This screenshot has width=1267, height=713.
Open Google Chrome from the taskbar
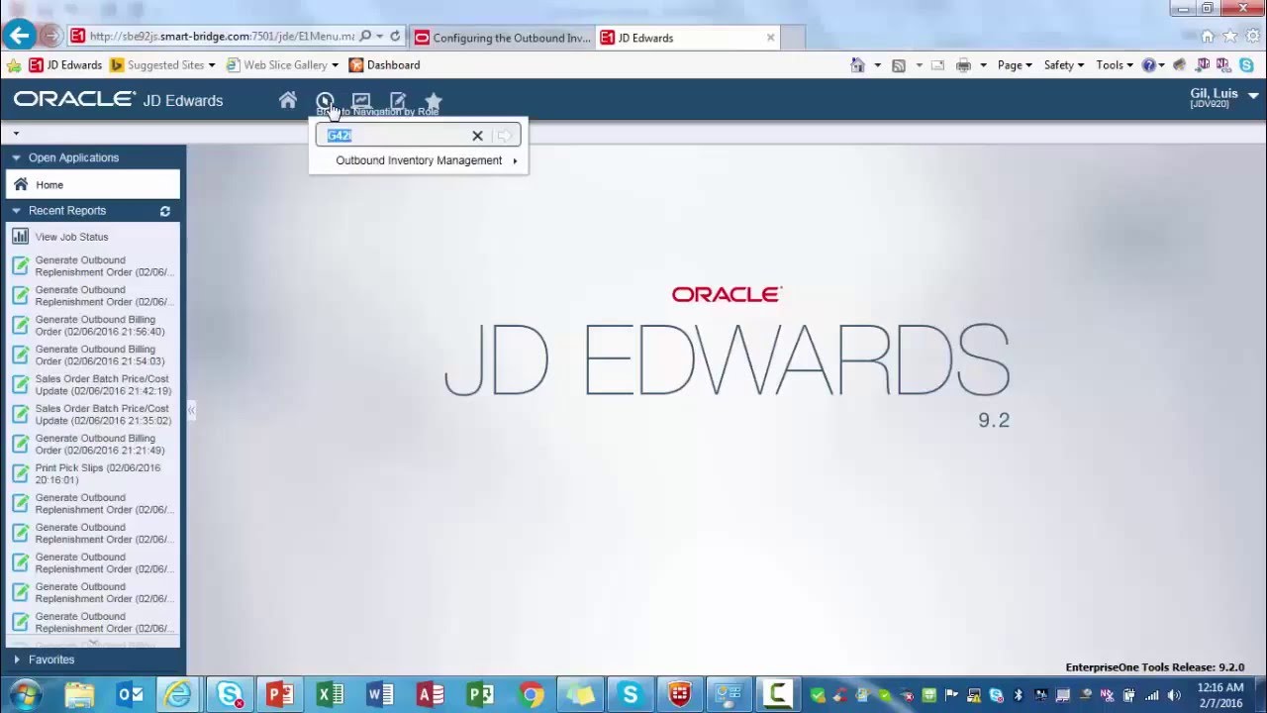[531, 695]
